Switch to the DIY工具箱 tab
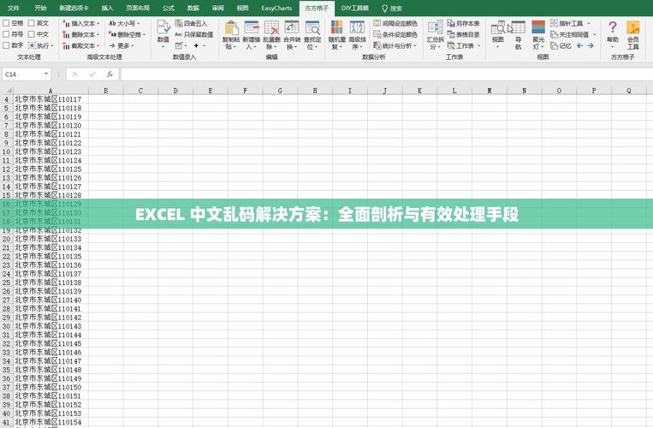Viewport: 653px width, 428px height. tap(355, 8)
